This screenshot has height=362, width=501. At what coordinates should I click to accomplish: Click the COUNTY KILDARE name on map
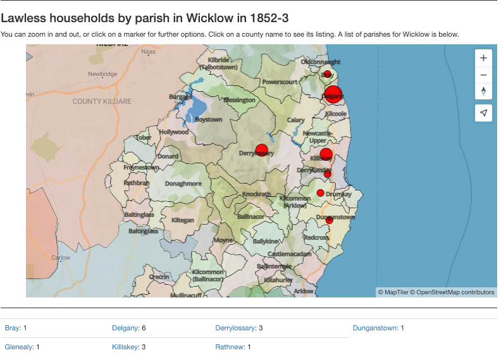(x=102, y=101)
